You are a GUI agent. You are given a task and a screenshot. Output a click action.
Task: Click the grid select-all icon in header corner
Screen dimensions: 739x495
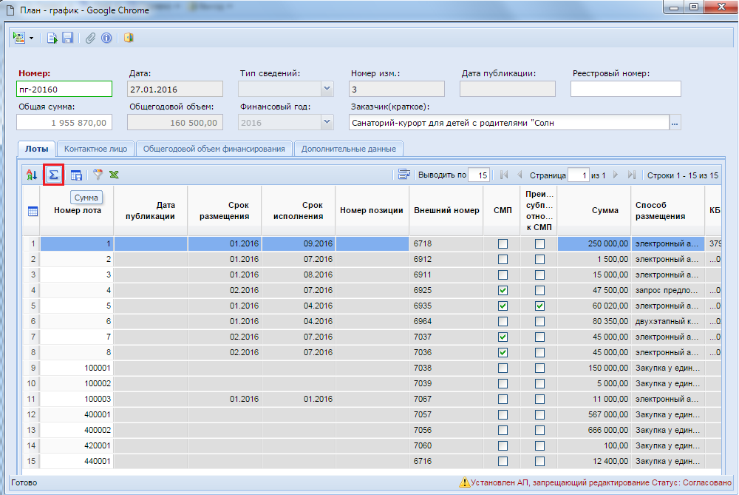(33, 211)
